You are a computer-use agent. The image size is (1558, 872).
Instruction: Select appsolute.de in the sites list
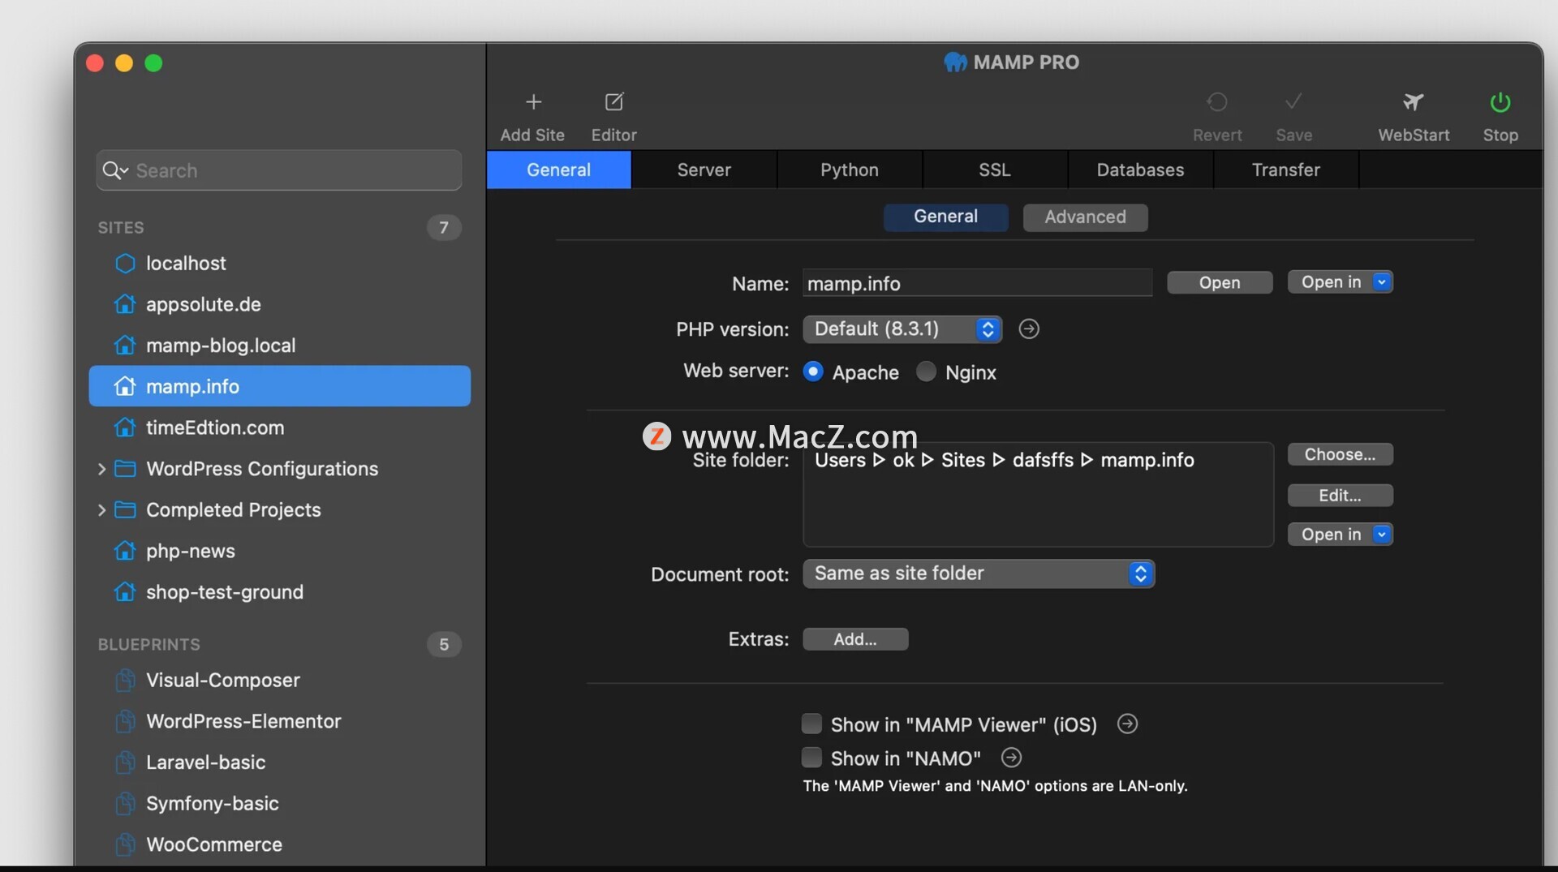tap(280, 304)
